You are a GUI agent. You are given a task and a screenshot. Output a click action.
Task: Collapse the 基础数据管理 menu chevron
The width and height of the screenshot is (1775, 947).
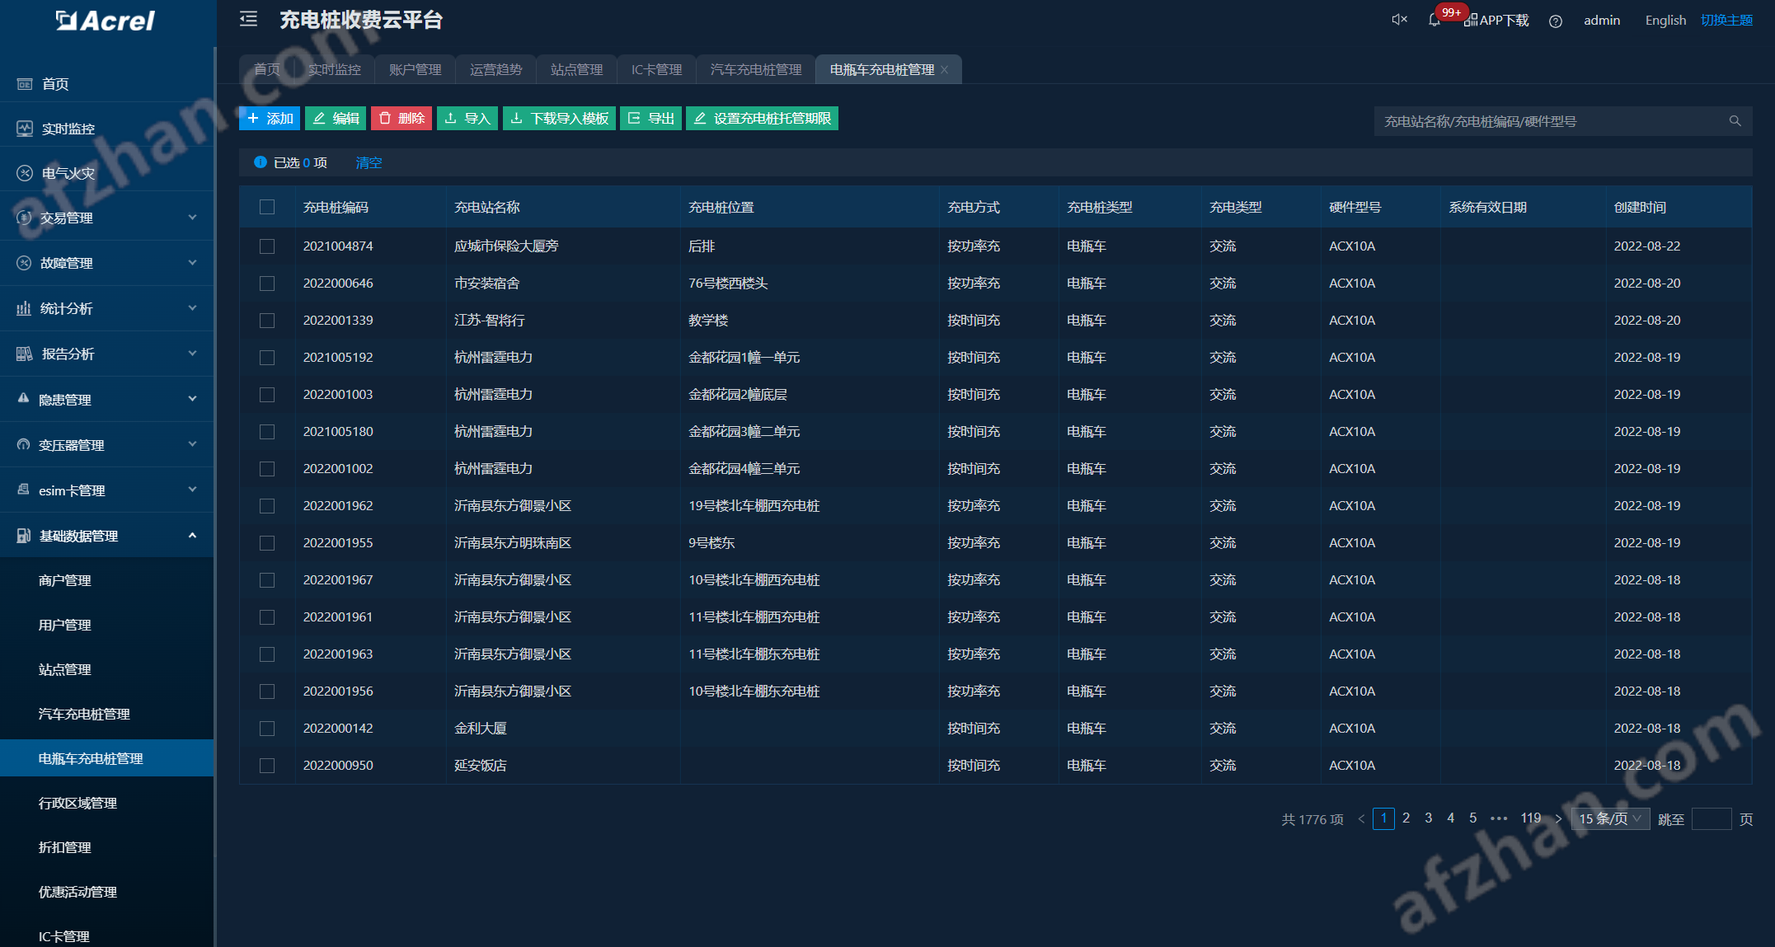click(x=192, y=536)
